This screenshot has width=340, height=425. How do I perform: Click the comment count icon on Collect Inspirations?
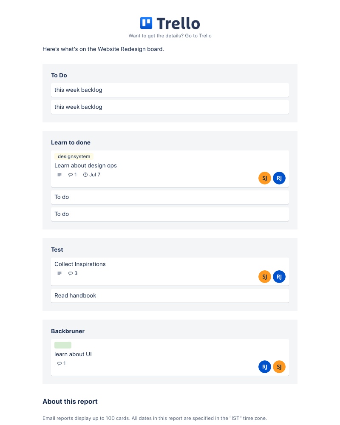coord(71,273)
